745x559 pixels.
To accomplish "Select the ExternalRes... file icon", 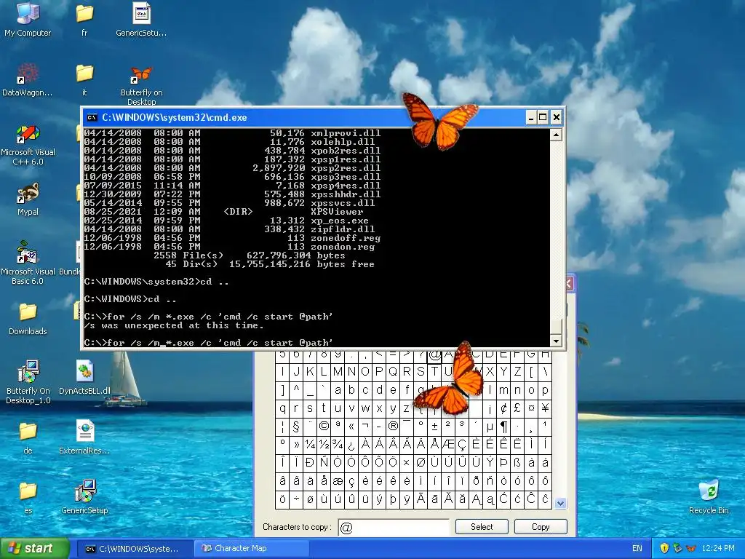I will 84,437.
